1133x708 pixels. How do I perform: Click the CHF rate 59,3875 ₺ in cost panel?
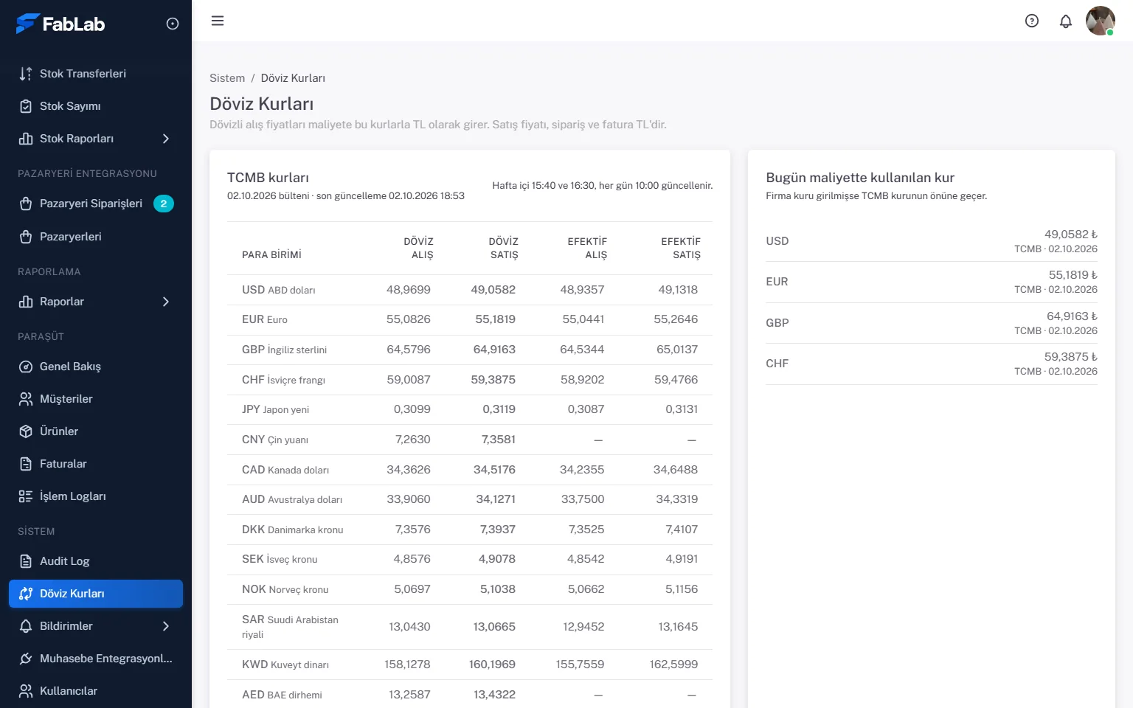1070,357
